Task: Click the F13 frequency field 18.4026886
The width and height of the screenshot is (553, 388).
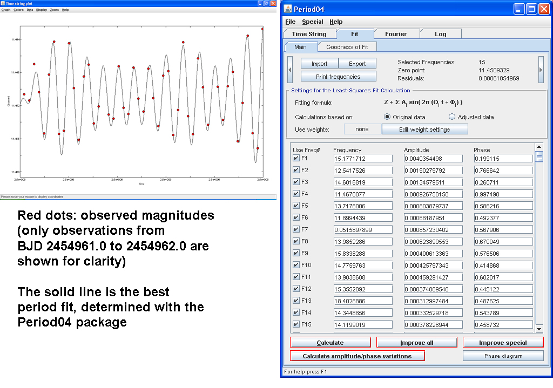Action: [363, 301]
